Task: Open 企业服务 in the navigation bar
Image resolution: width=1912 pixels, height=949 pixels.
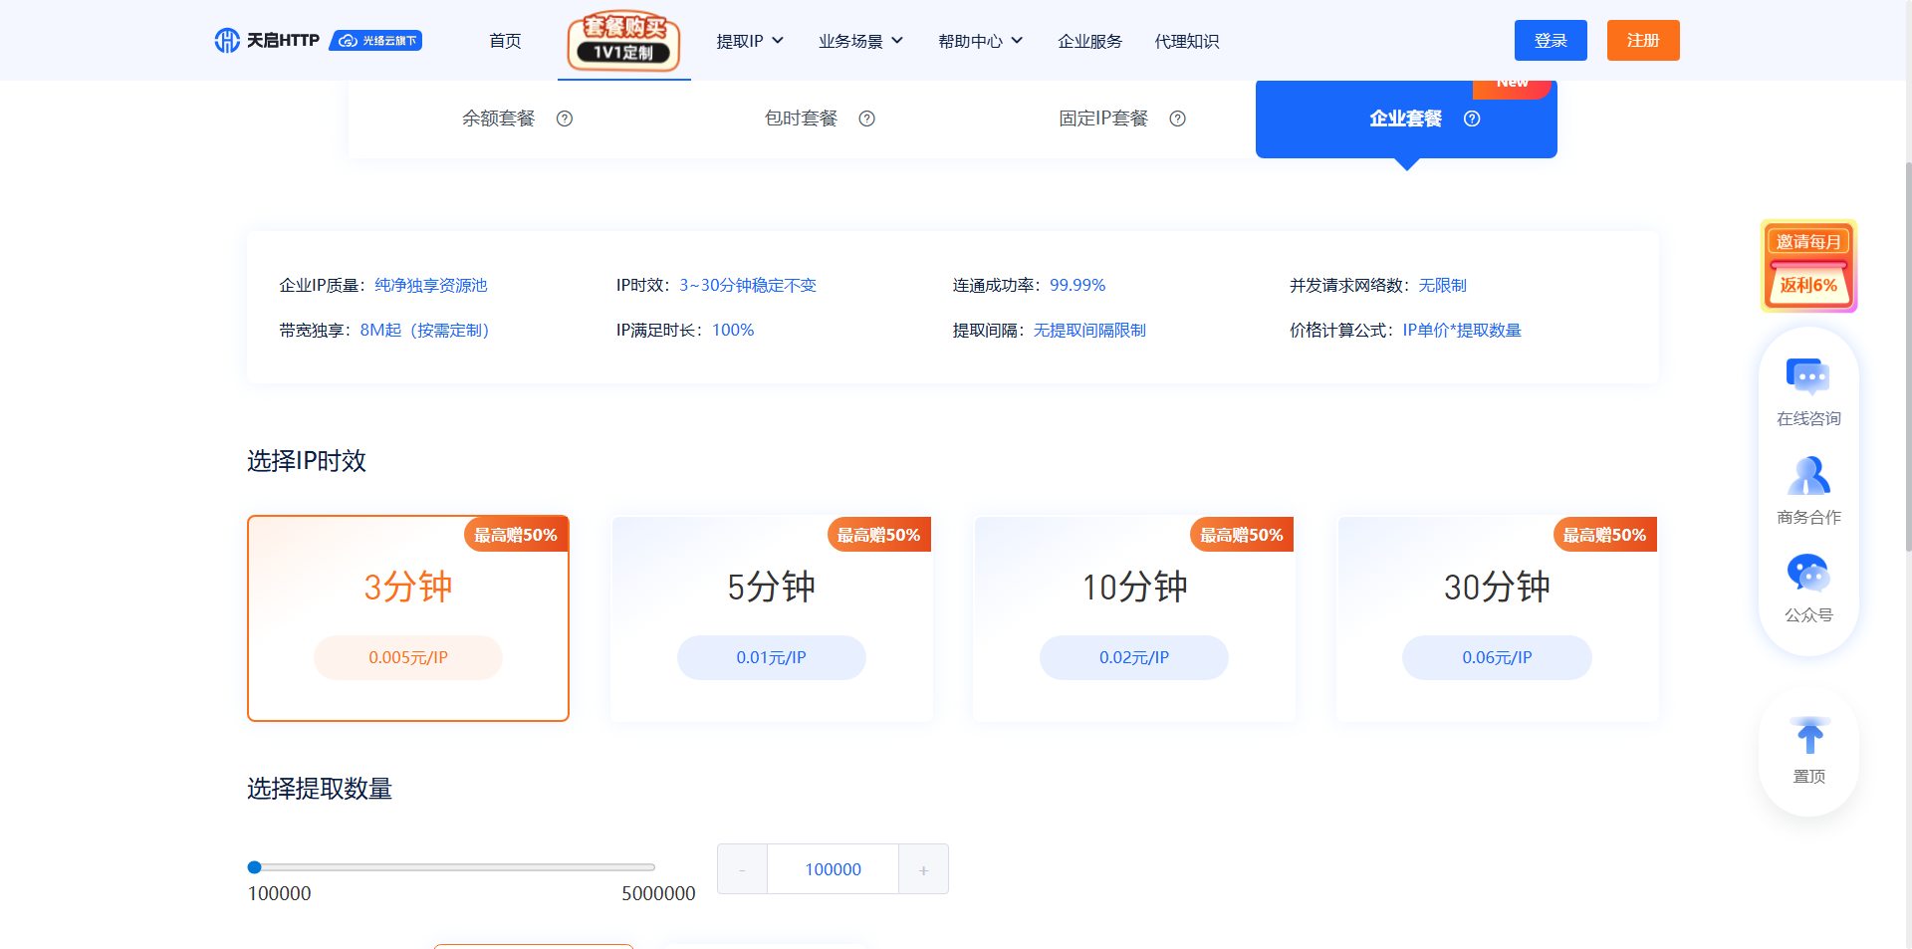Action: [x=1089, y=41]
